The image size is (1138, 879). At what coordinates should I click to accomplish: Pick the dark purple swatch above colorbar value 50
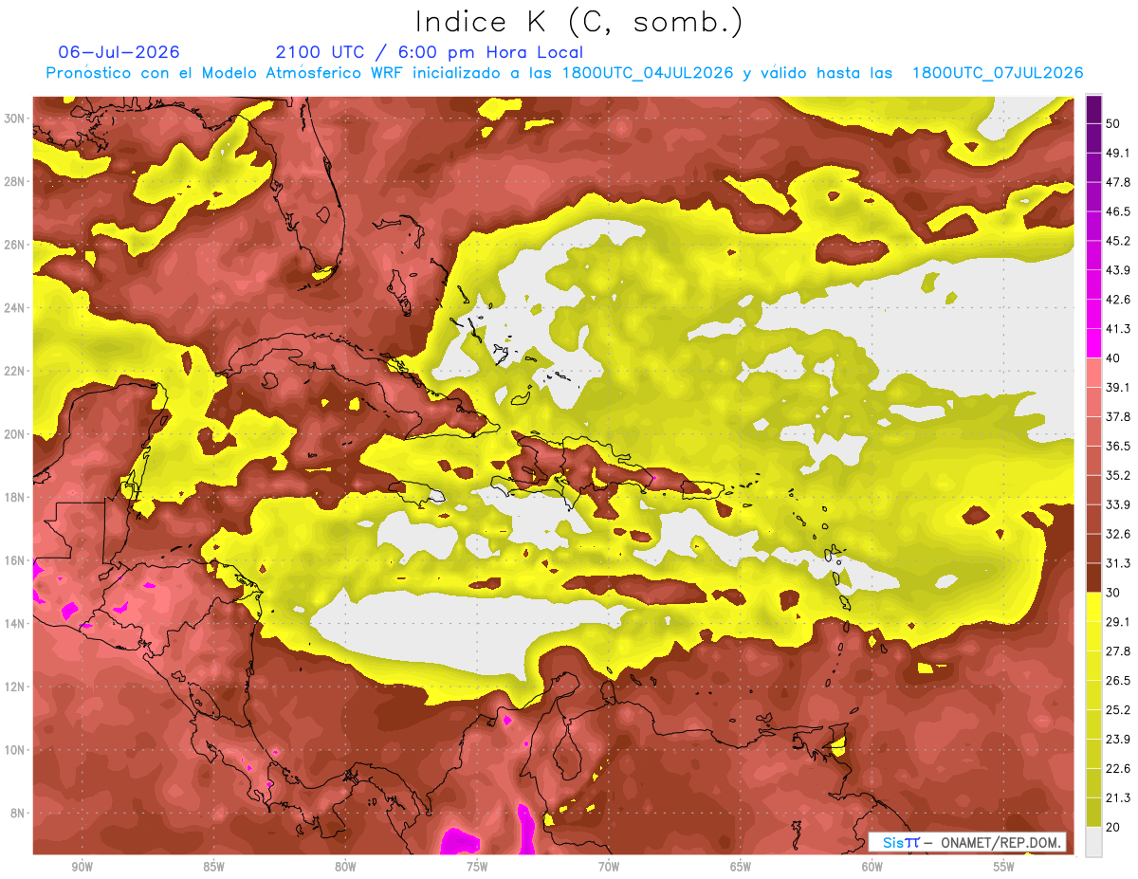click(x=1094, y=108)
